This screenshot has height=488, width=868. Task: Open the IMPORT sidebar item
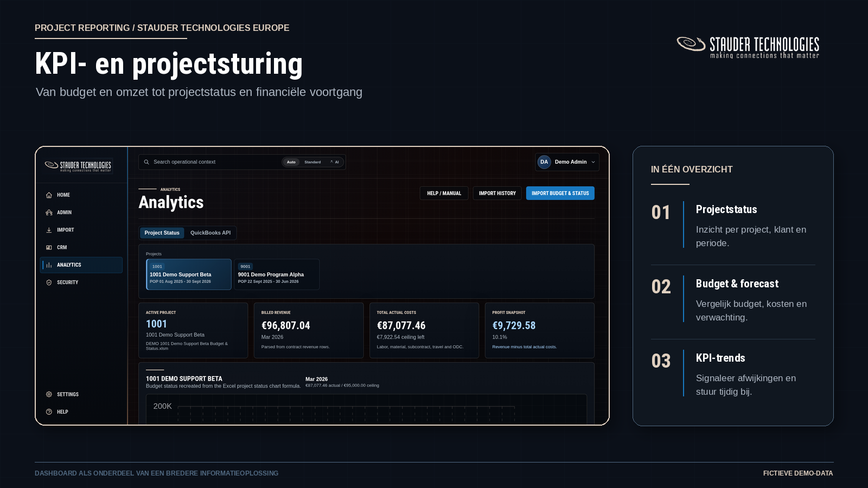[x=81, y=230]
